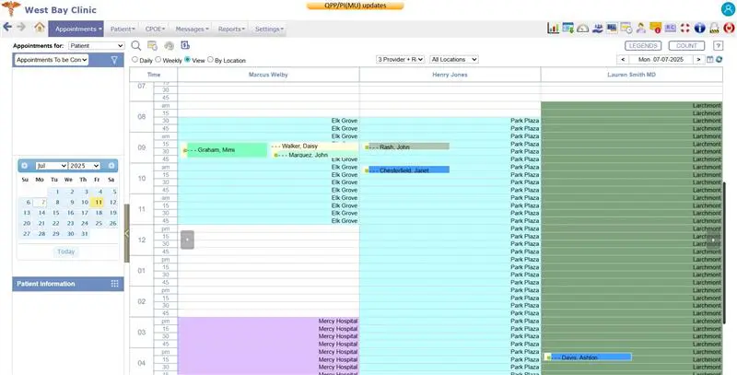This screenshot has height=375, width=737.
Task: Open the Messages menu
Action: [x=192, y=29]
